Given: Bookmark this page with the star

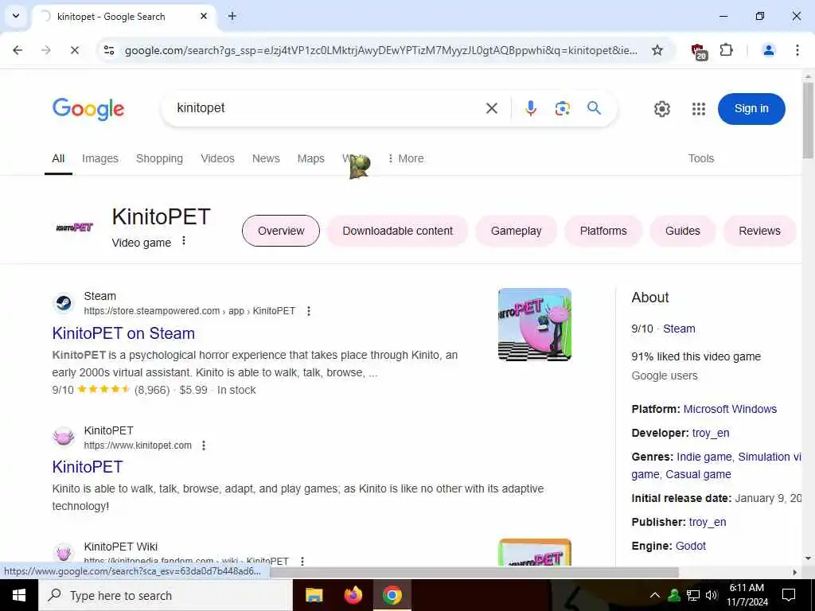Looking at the screenshot, I should (x=657, y=50).
